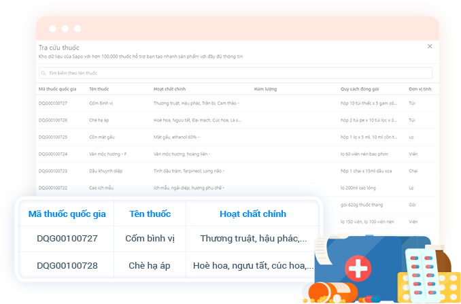Click the rightmost of the three window dots
461x304 pixels.
click(x=78, y=29)
